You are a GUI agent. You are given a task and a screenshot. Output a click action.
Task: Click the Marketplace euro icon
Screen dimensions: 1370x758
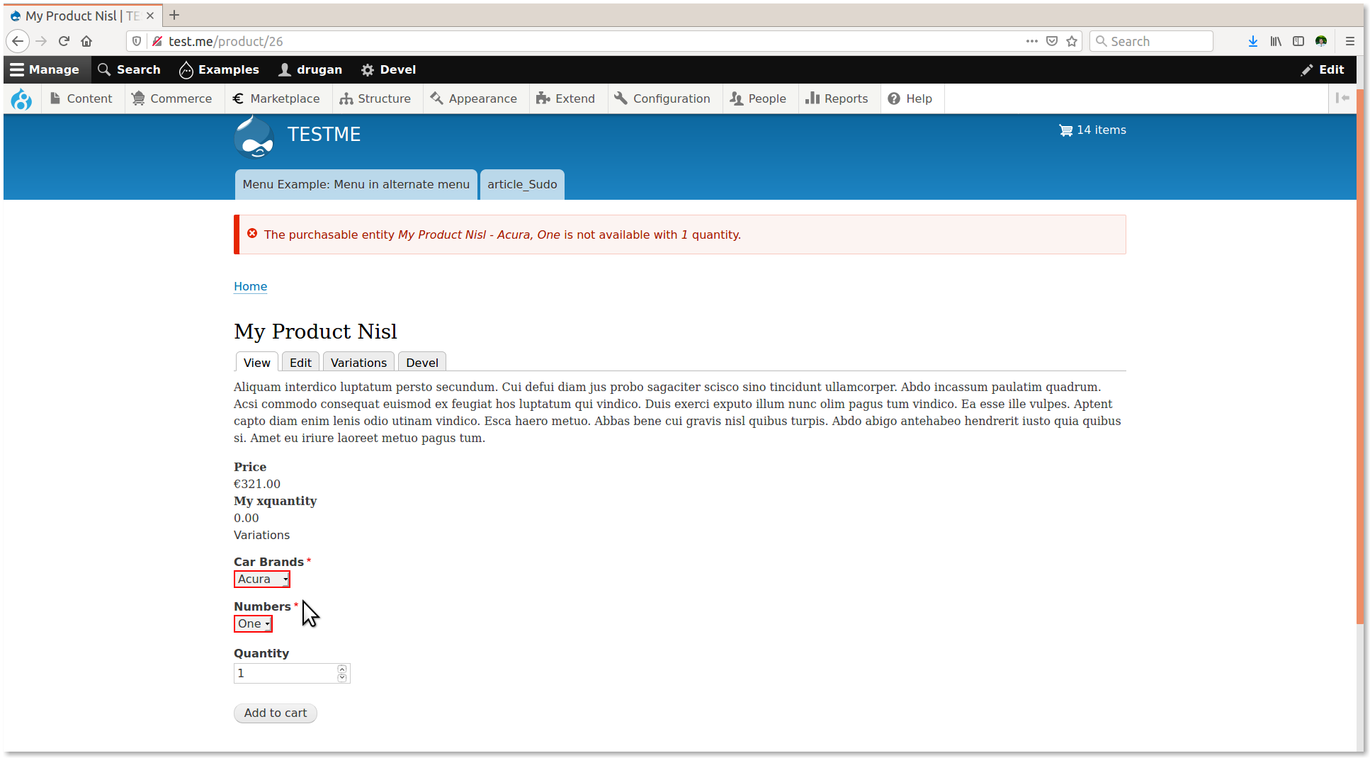tap(239, 98)
